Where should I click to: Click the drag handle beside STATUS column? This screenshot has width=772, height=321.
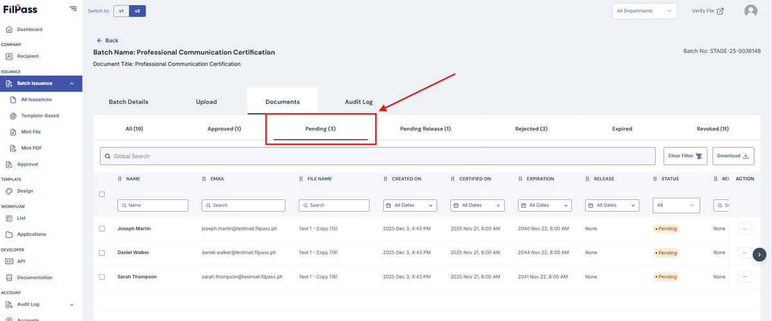coord(655,179)
